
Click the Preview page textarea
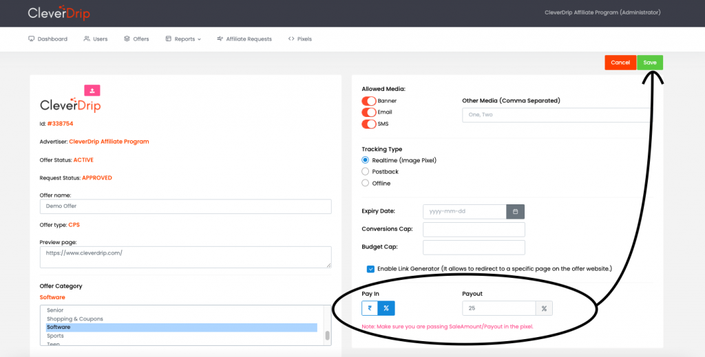pyautogui.click(x=186, y=257)
